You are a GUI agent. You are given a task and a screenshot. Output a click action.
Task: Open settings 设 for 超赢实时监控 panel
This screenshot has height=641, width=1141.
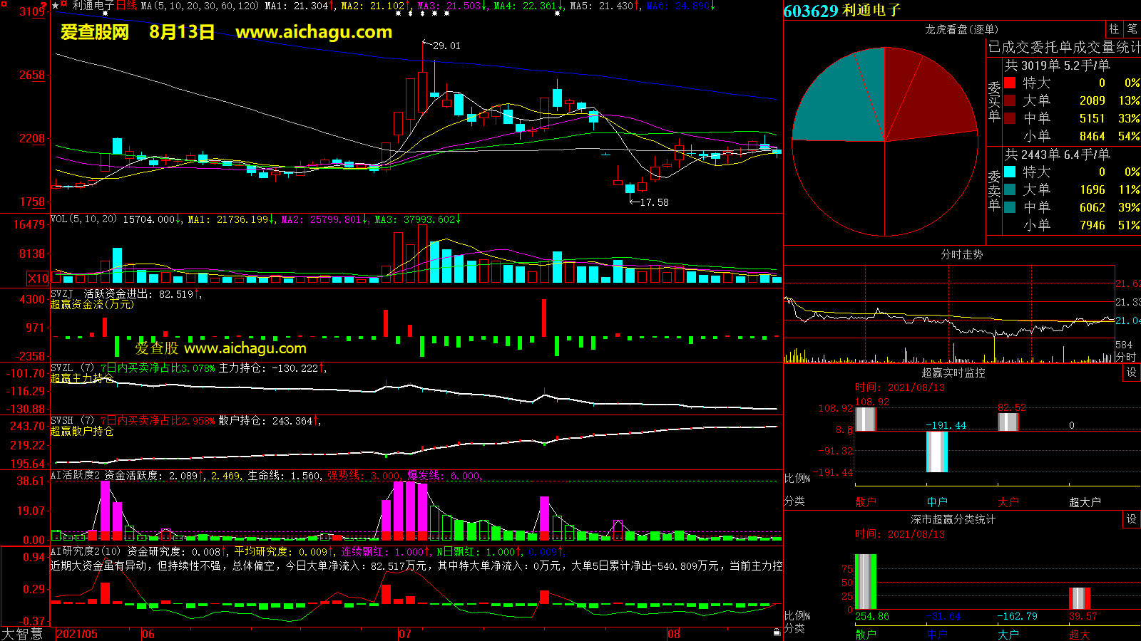pos(1132,372)
